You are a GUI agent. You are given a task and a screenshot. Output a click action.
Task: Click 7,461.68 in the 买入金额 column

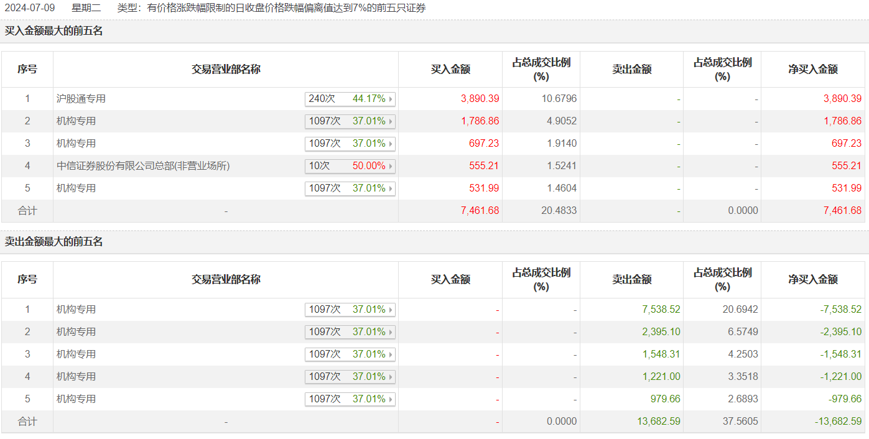pos(480,211)
